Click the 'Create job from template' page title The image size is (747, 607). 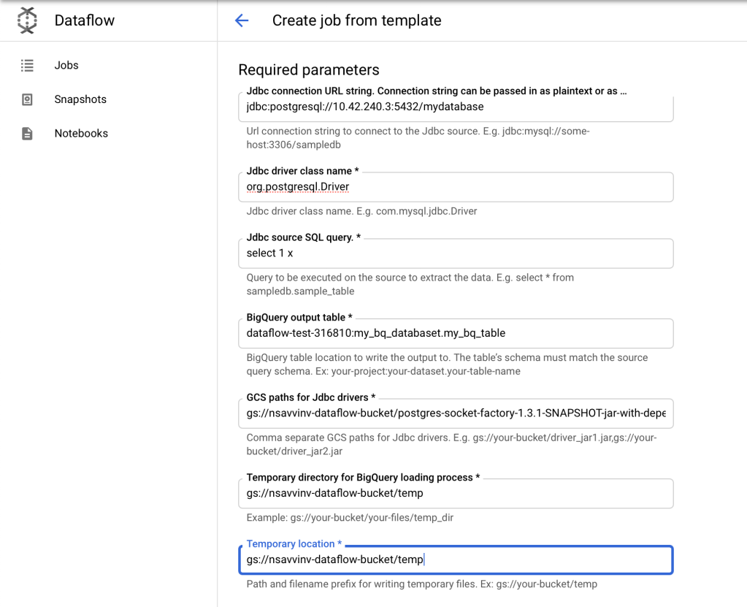tap(356, 20)
